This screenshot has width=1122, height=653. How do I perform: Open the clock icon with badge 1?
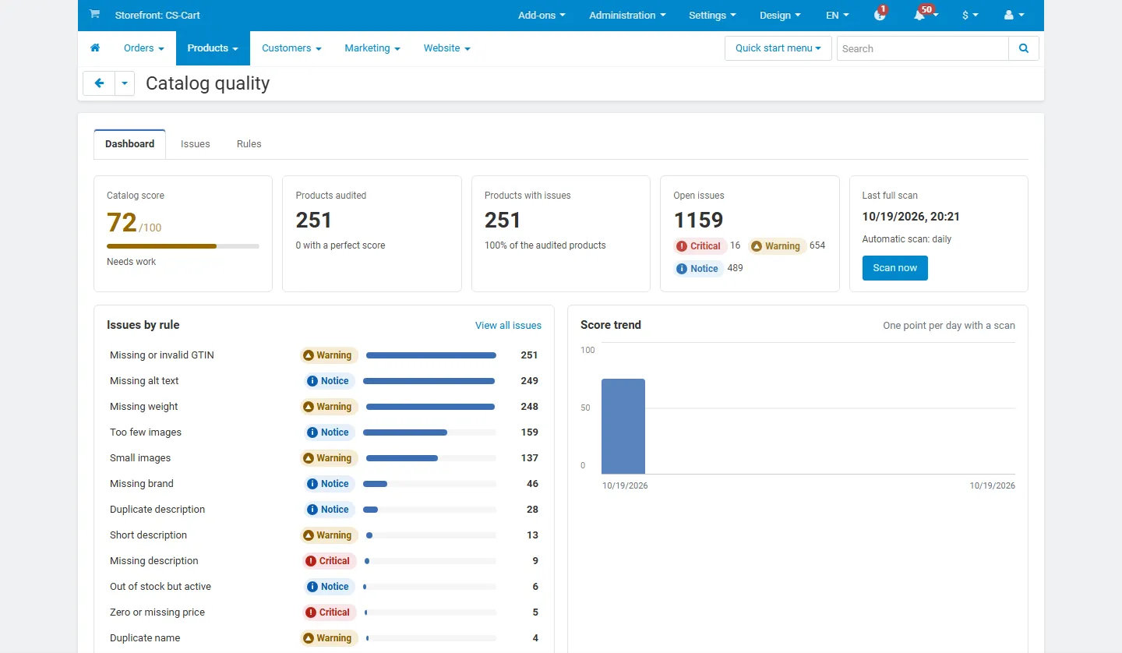[880, 15]
